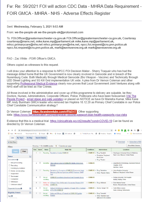Click the Apply filters button
Screen dimensions: 148x202
(x=16, y=151)
